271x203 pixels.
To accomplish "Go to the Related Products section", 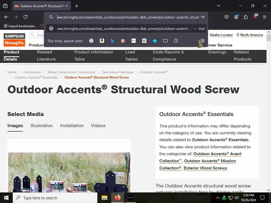I will pos(242,56).
